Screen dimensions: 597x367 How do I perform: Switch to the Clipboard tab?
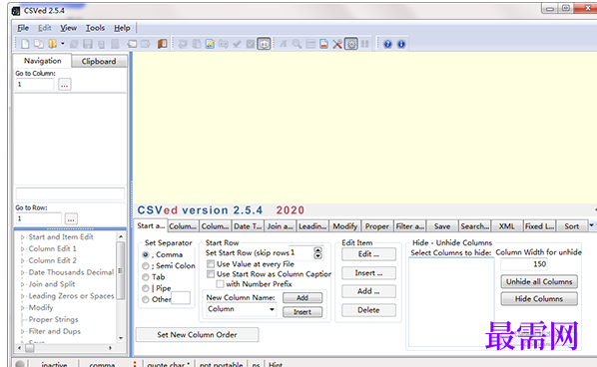coord(99,61)
